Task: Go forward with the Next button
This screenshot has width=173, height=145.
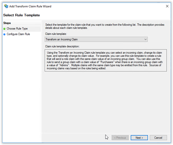Action: click(139, 138)
